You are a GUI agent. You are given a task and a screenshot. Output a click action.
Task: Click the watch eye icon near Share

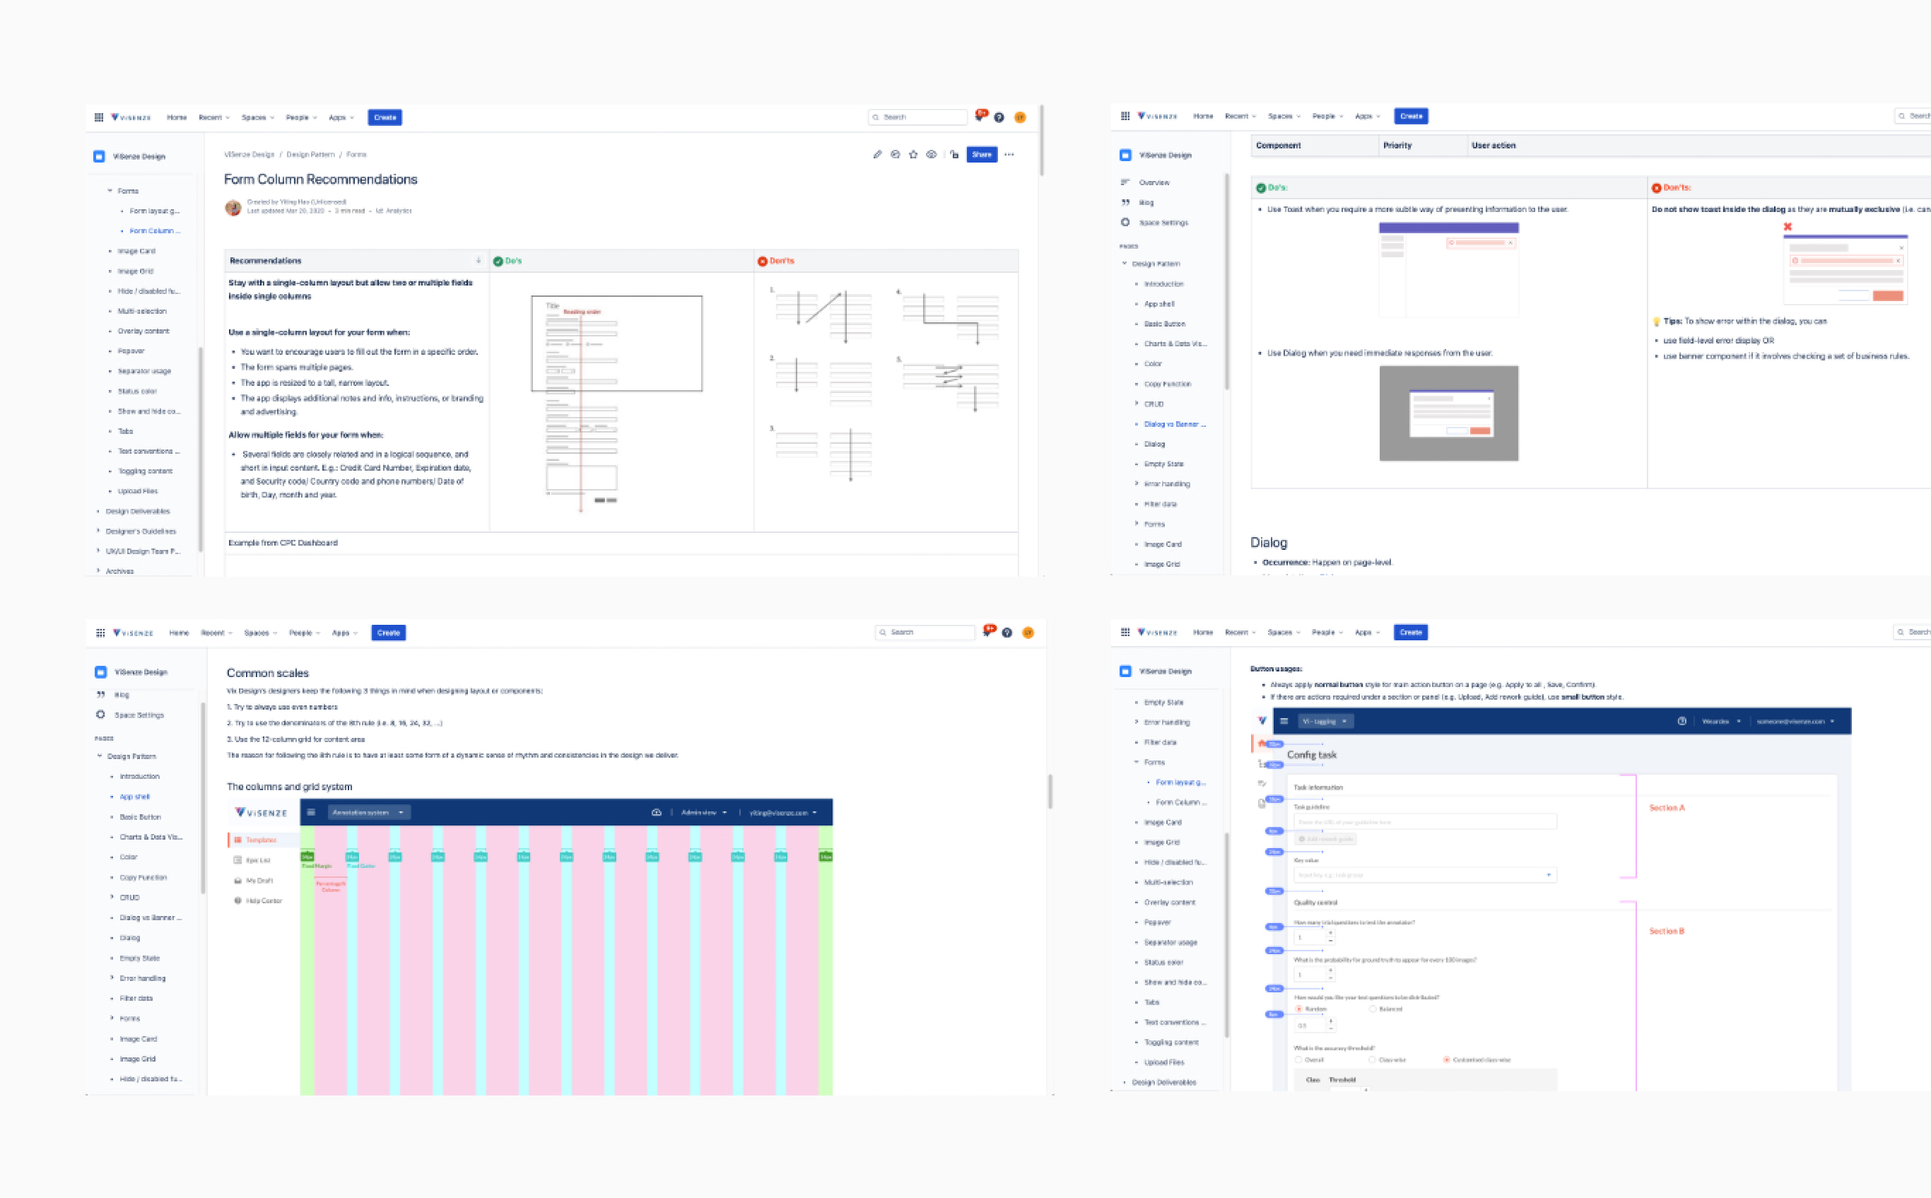click(932, 155)
